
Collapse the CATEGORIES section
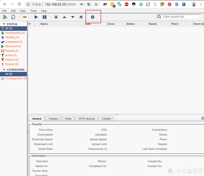[x=4, y=70]
